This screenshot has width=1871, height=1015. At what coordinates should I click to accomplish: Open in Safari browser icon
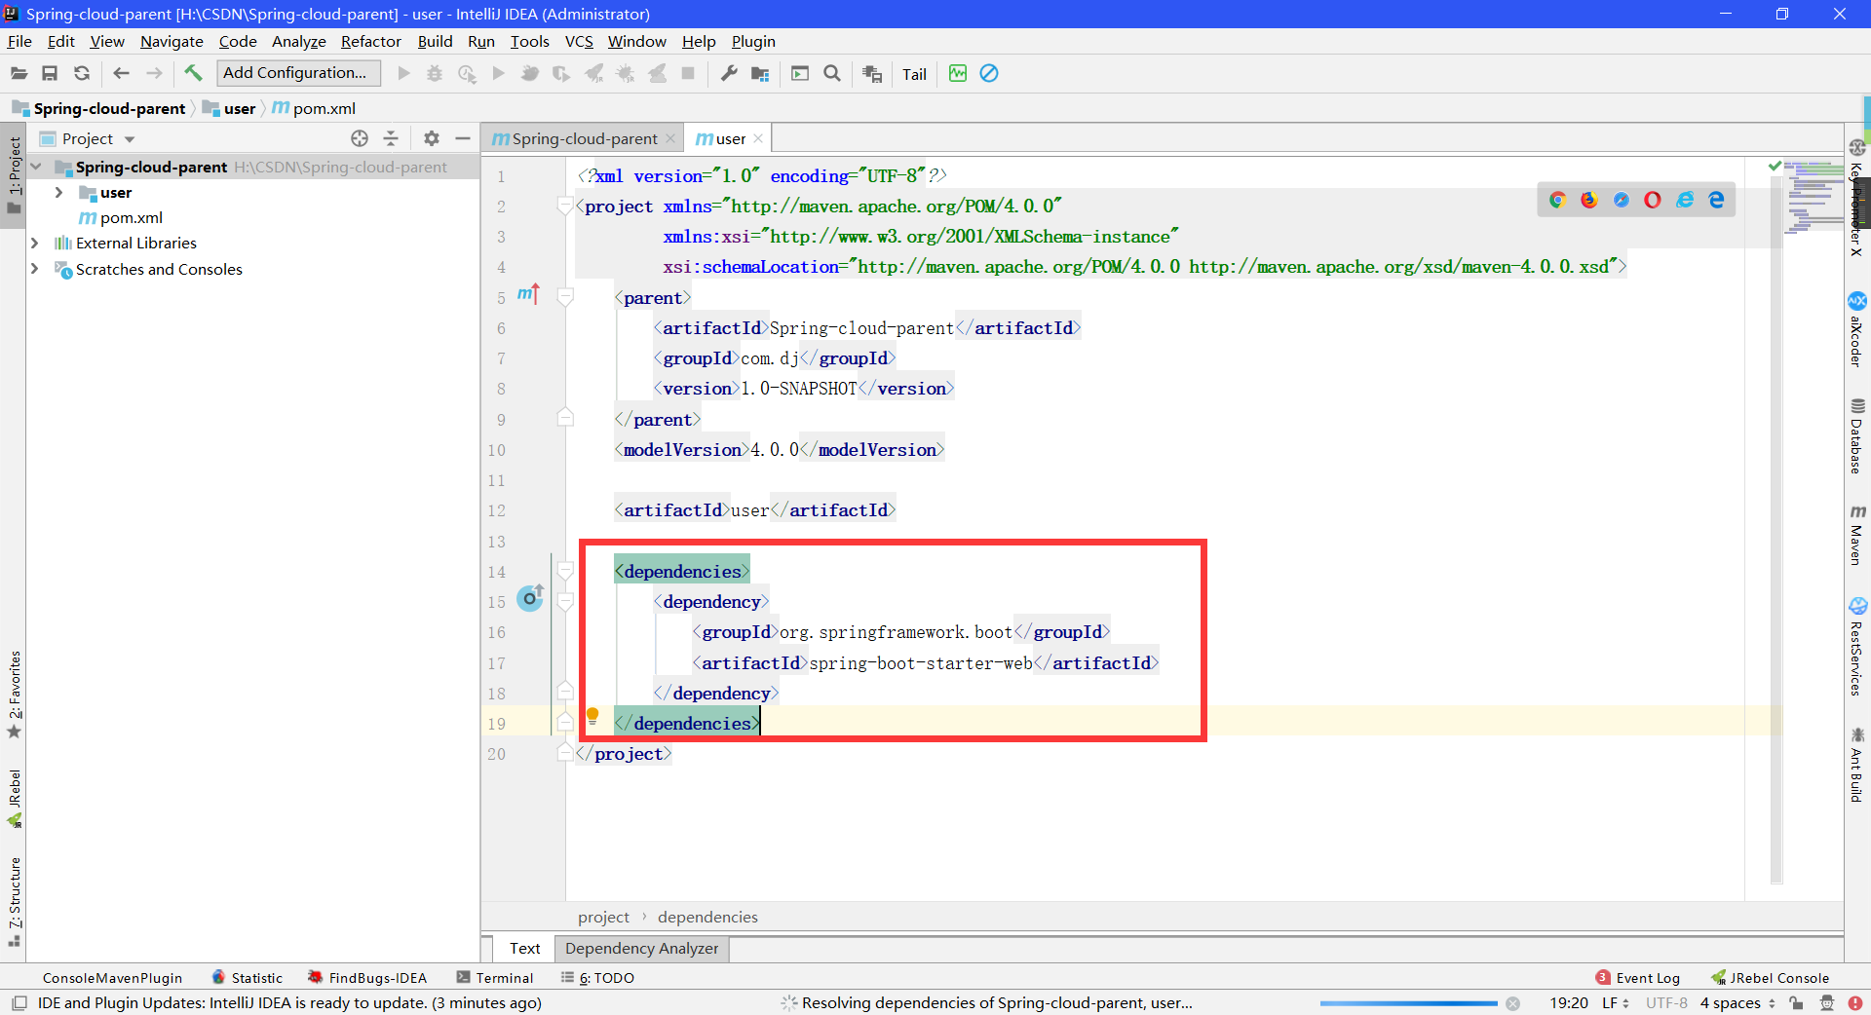[1622, 200]
